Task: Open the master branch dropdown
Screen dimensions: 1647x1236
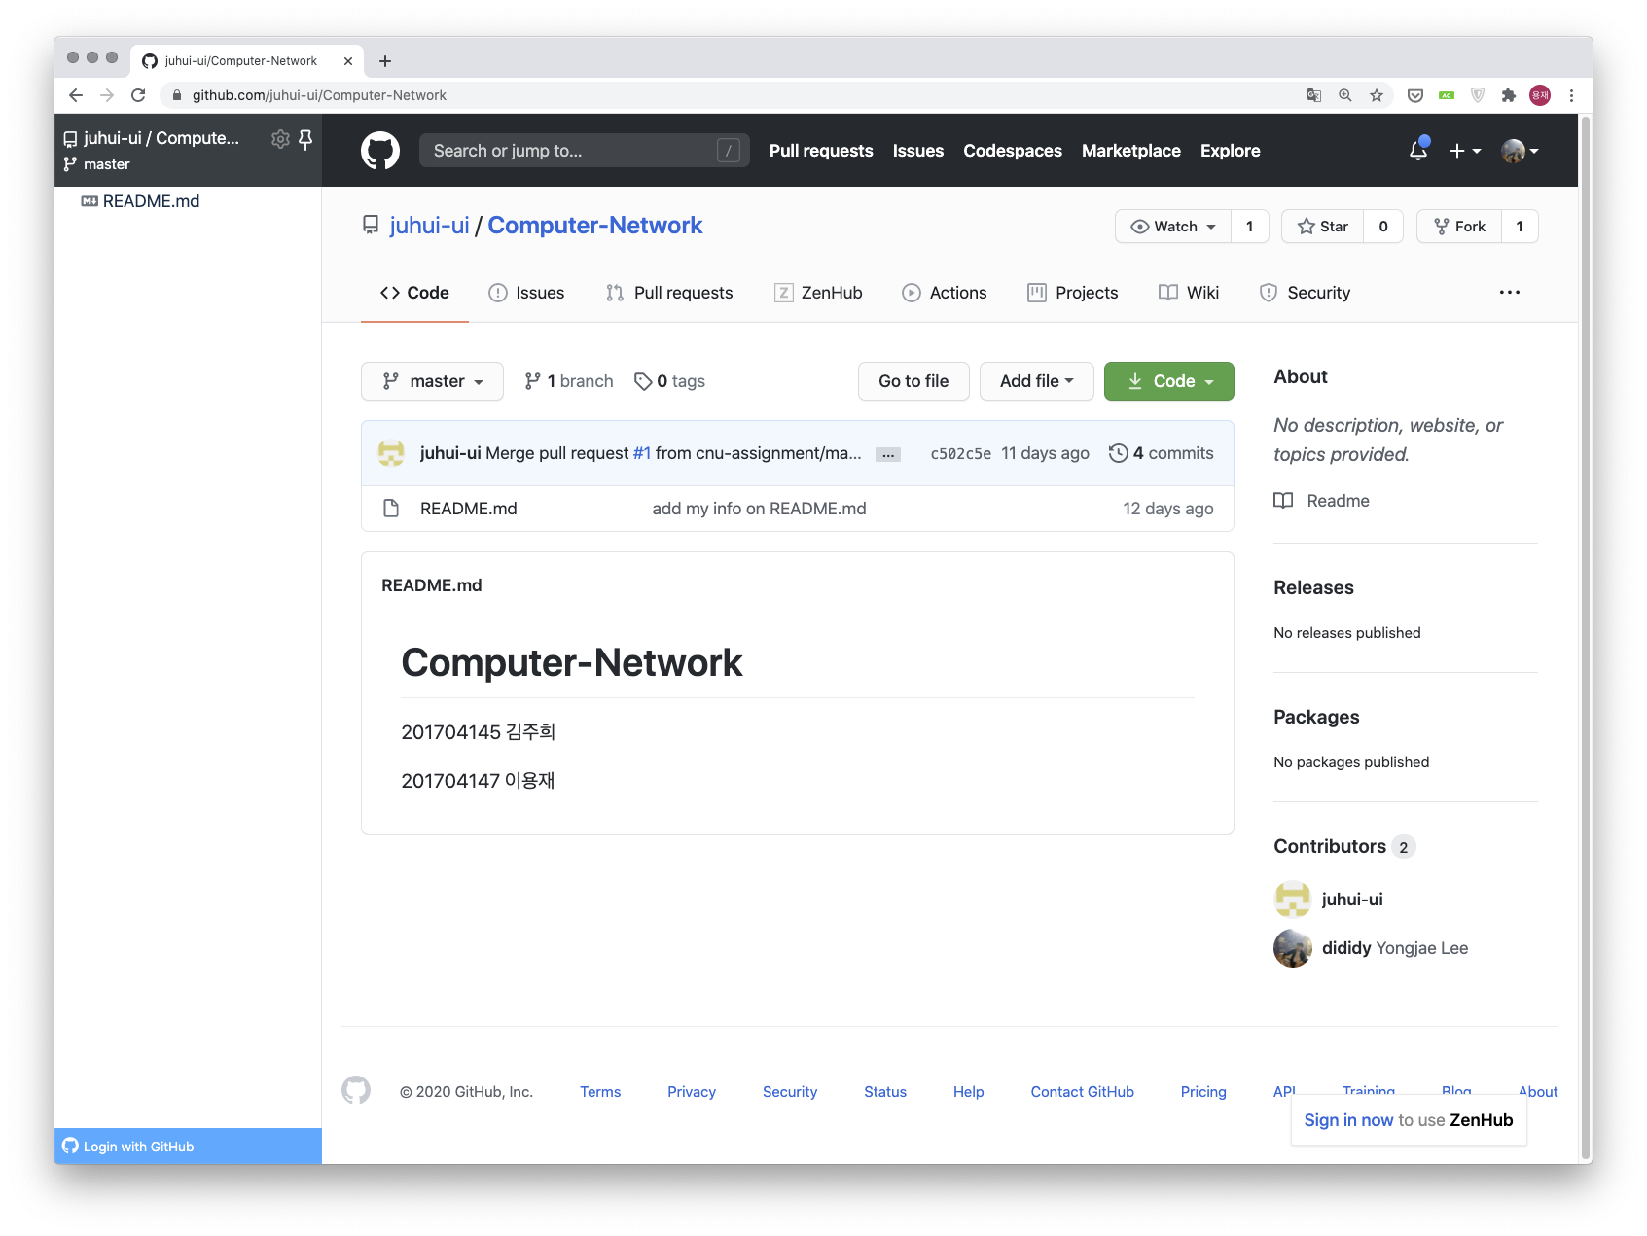Action: (431, 380)
